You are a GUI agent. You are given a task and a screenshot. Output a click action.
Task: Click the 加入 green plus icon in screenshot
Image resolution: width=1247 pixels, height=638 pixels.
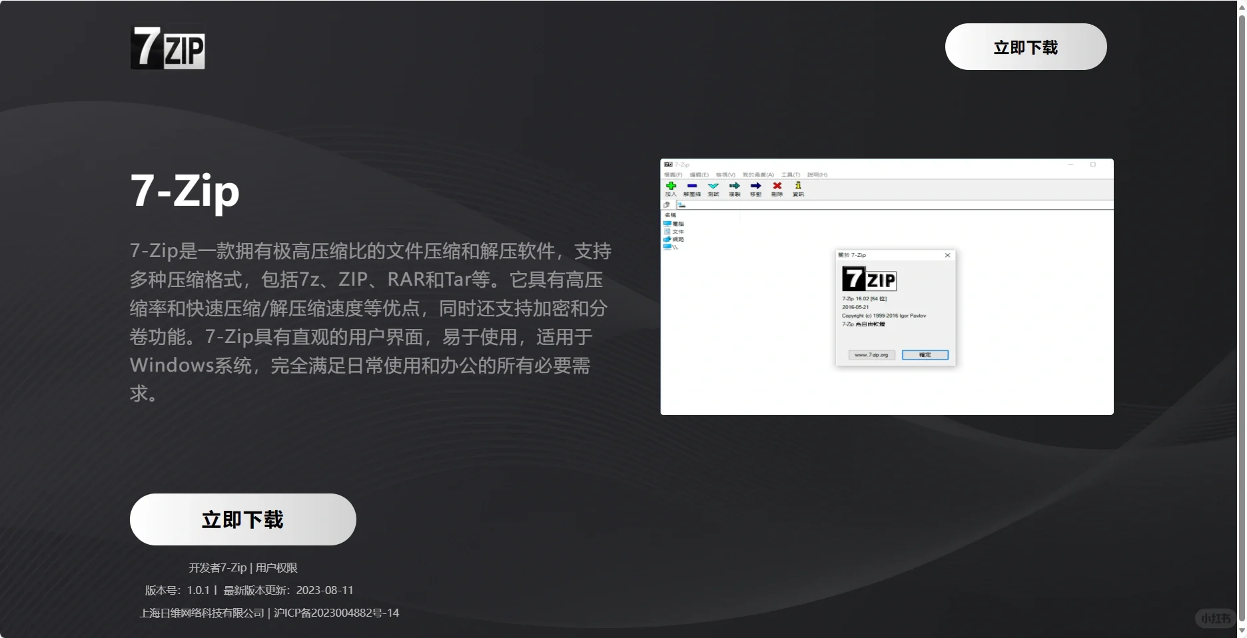671,186
